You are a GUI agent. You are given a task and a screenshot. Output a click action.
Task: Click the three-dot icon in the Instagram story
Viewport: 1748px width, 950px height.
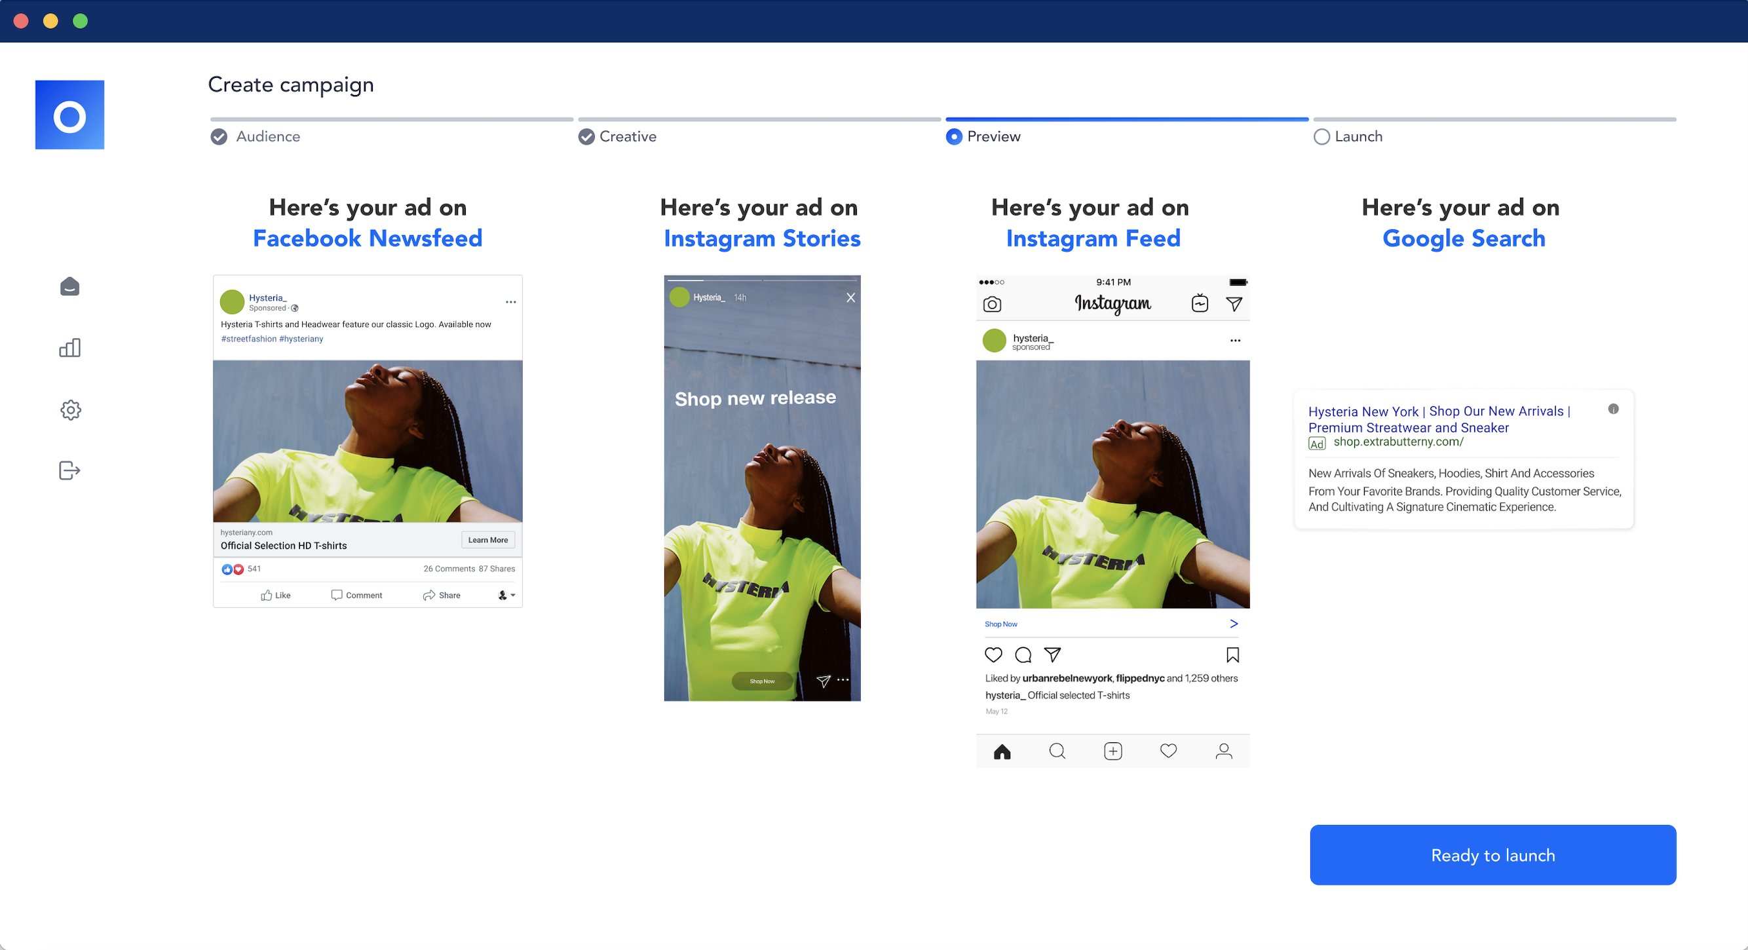click(843, 679)
